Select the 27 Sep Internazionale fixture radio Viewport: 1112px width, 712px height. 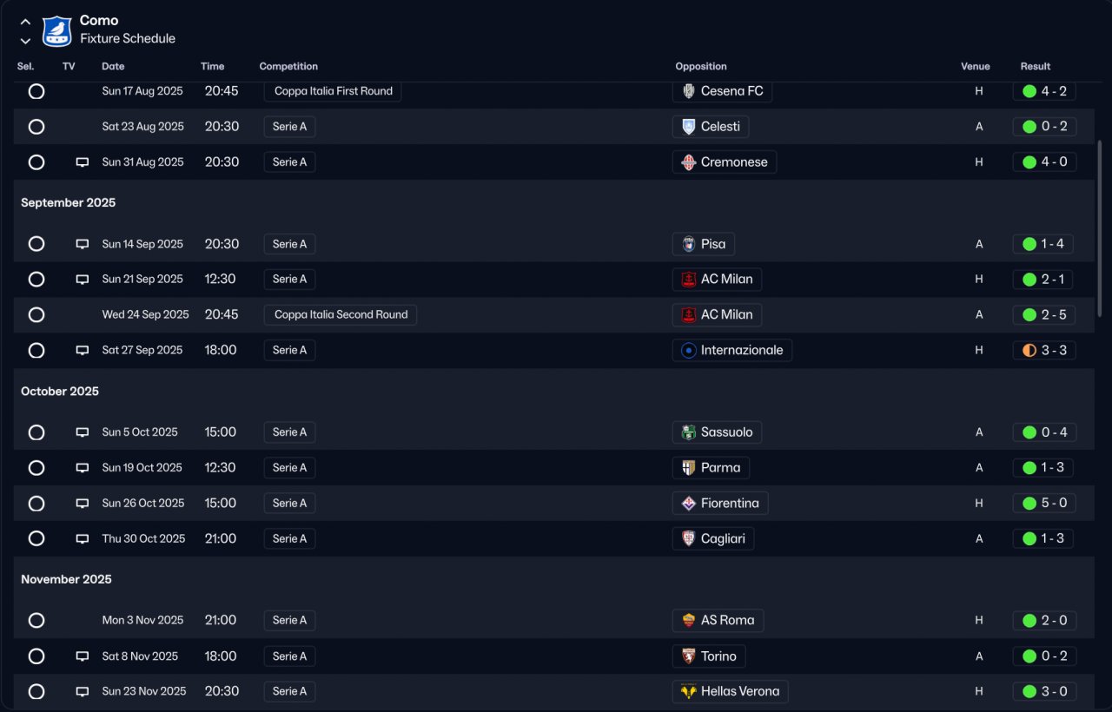[x=36, y=351]
